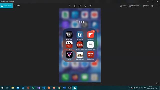The image size is (160, 90).
Task: Click the Verge app icon
Action: pyautogui.click(x=69, y=54)
